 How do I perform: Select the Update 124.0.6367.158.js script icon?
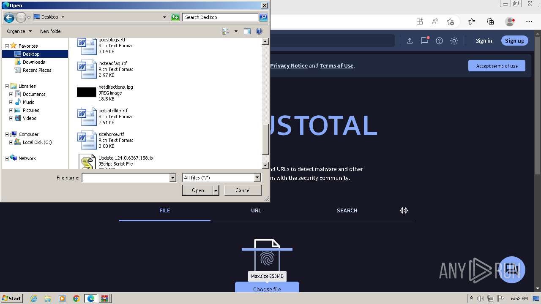tap(87, 162)
